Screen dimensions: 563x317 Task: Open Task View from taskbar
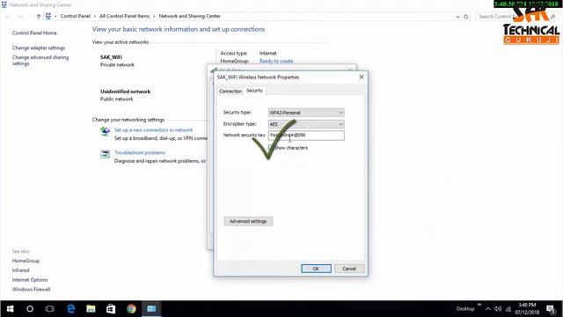(49, 309)
